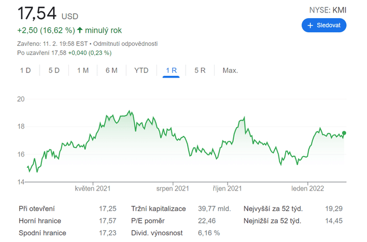Click the green endpoint dot on the chart line

(x=344, y=133)
